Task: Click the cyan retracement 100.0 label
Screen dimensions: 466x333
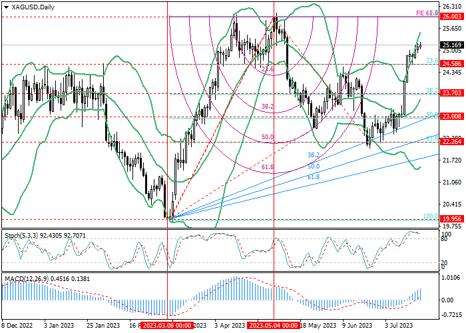Action: (x=430, y=216)
